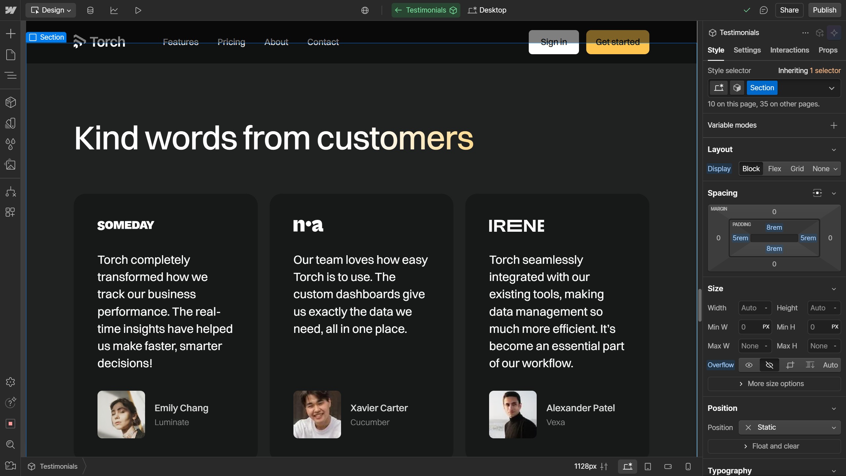Click the Share button
The width and height of the screenshot is (846, 476).
point(789,10)
